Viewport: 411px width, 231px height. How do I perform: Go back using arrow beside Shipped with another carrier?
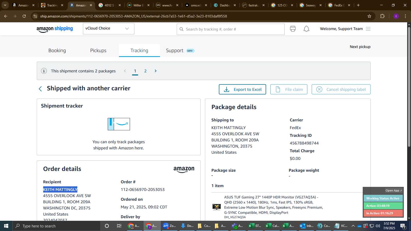pos(40,89)
